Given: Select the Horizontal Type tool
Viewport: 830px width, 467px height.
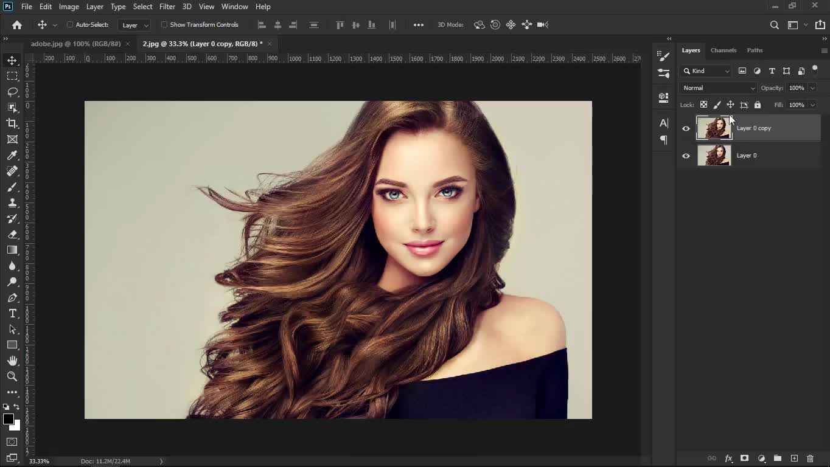Looking at the screenshot, I should click(12, 313).
